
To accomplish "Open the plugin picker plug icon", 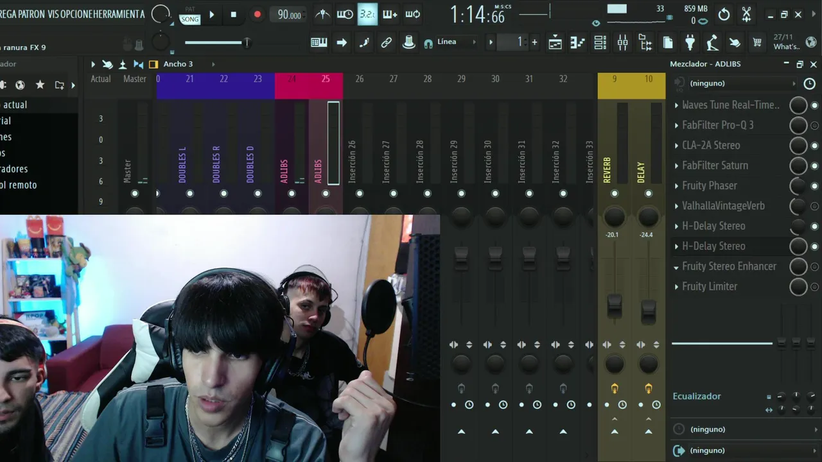I will pyautogui.click(x=690, y=43).
